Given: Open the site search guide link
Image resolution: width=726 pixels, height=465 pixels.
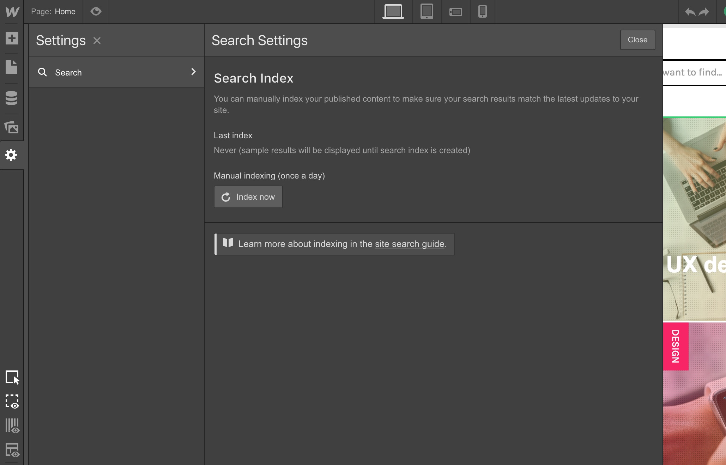Looking at the screenshot, I should point(409,244).
